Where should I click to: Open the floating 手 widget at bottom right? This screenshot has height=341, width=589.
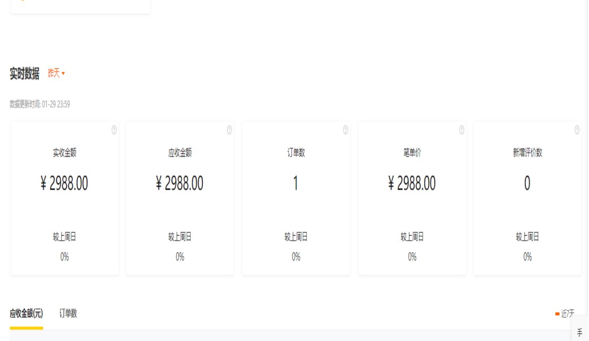click(x=579, y=333)
